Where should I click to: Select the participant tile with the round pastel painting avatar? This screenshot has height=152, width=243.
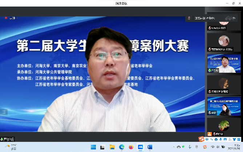[x=224, y=42]
